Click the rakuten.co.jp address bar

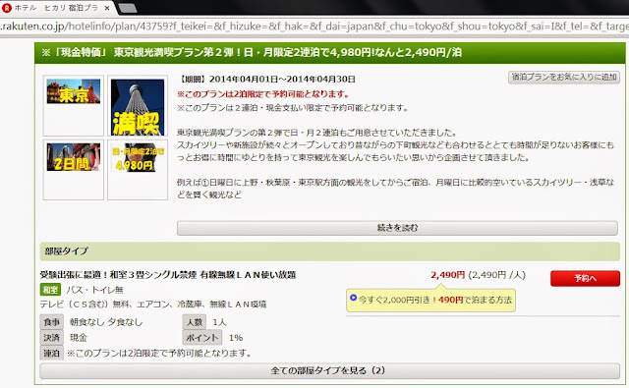click(314, 27)
